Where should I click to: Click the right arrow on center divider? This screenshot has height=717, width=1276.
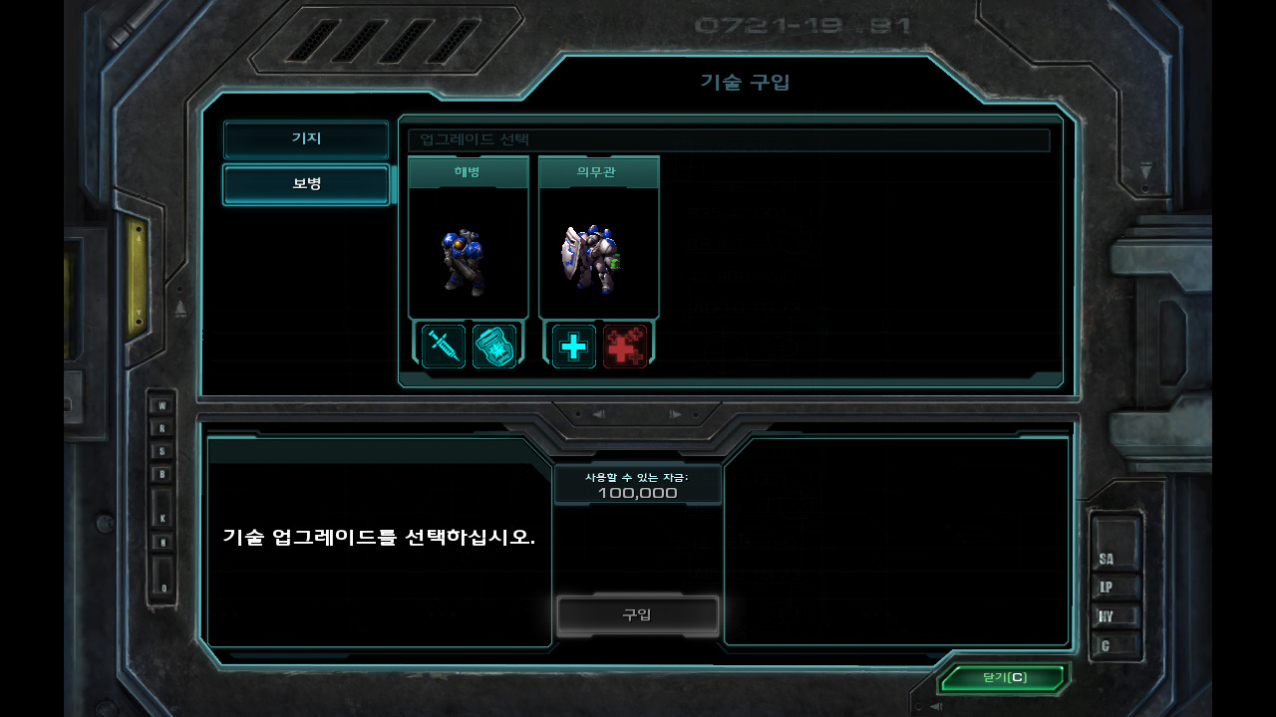click(675, 414)
